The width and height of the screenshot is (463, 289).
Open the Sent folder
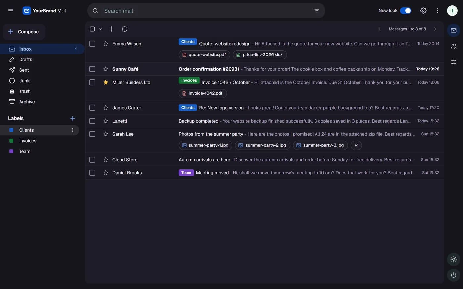tap(42, 70)
